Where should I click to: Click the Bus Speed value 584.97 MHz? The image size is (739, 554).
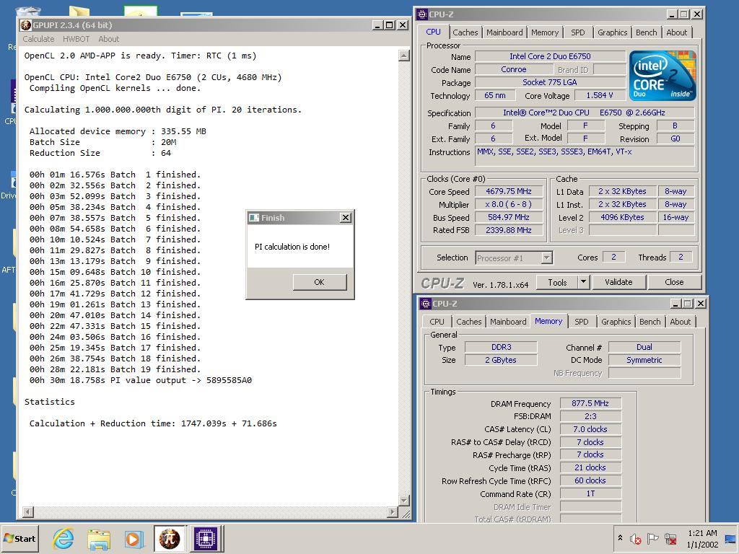point(509,217)
